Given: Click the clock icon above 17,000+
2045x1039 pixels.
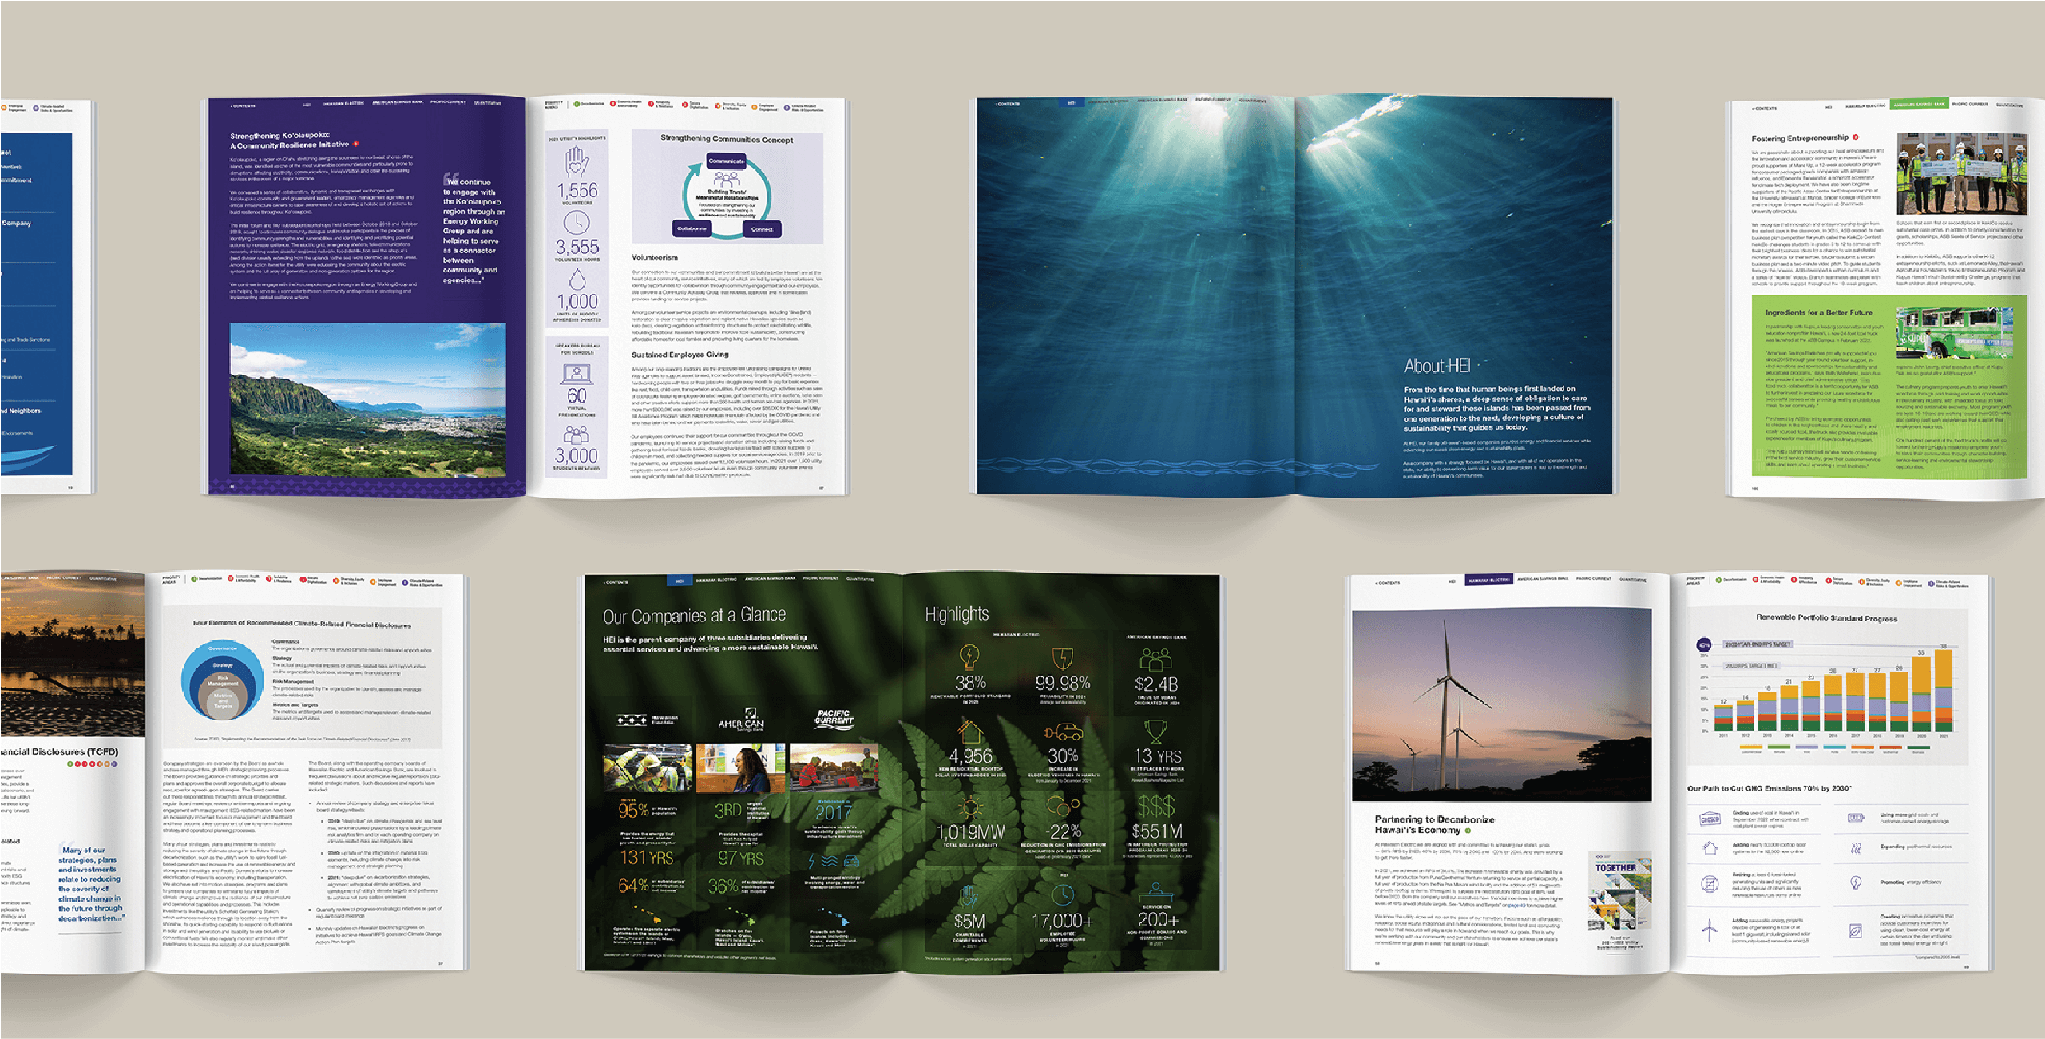Looking at the screenshot, I should [x=1062, y=895].
